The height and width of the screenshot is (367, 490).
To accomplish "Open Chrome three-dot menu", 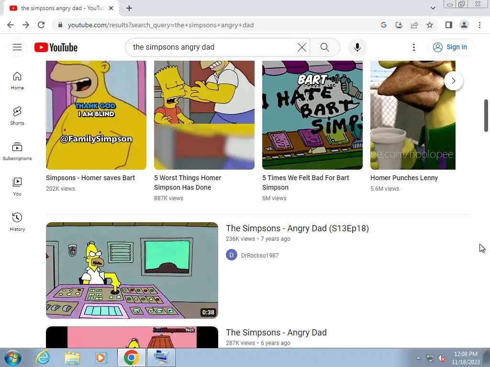I will pos(479,25).
